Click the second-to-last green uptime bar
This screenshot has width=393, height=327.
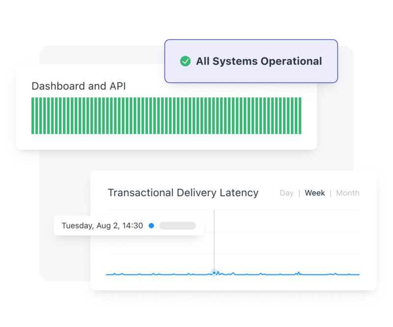click(295, 116)
